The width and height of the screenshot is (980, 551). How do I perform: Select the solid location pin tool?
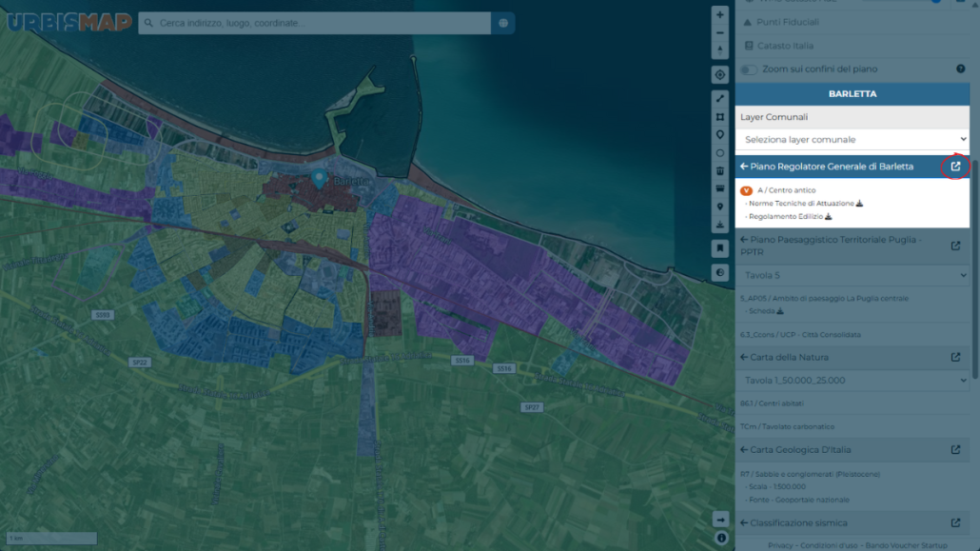720,207
